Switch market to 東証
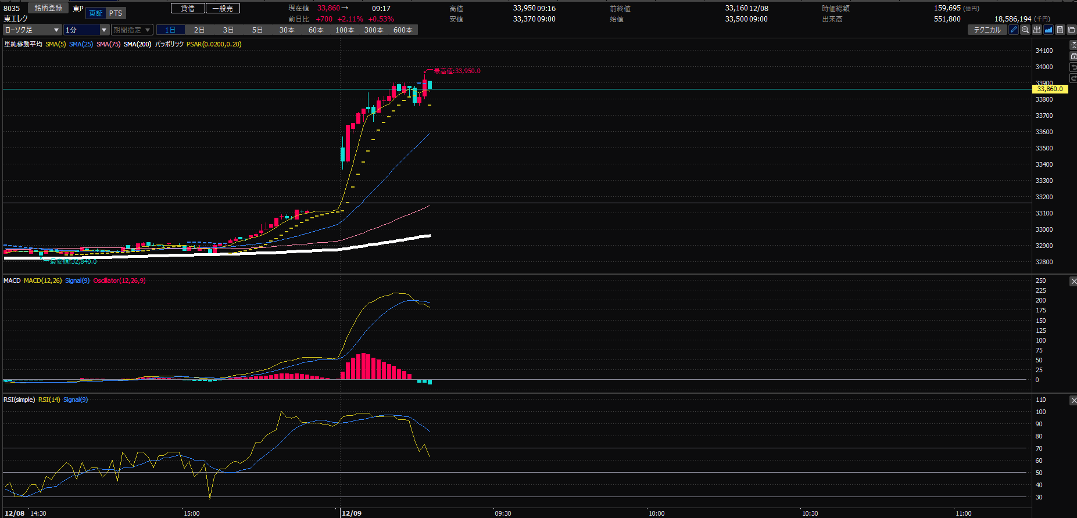 96,13
